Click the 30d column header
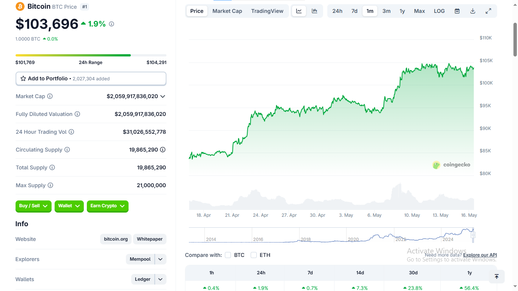 (413, 273)
